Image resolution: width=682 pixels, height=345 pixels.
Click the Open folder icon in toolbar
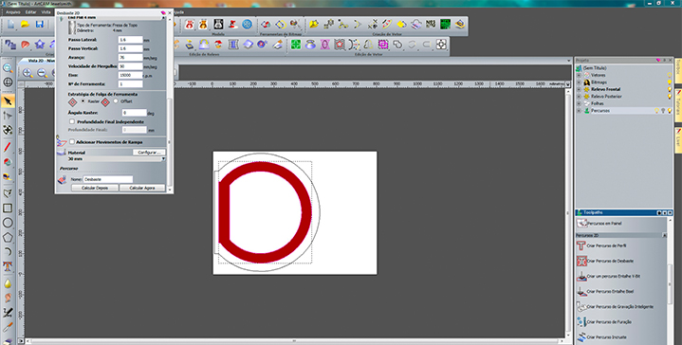(x=25, y=25)
